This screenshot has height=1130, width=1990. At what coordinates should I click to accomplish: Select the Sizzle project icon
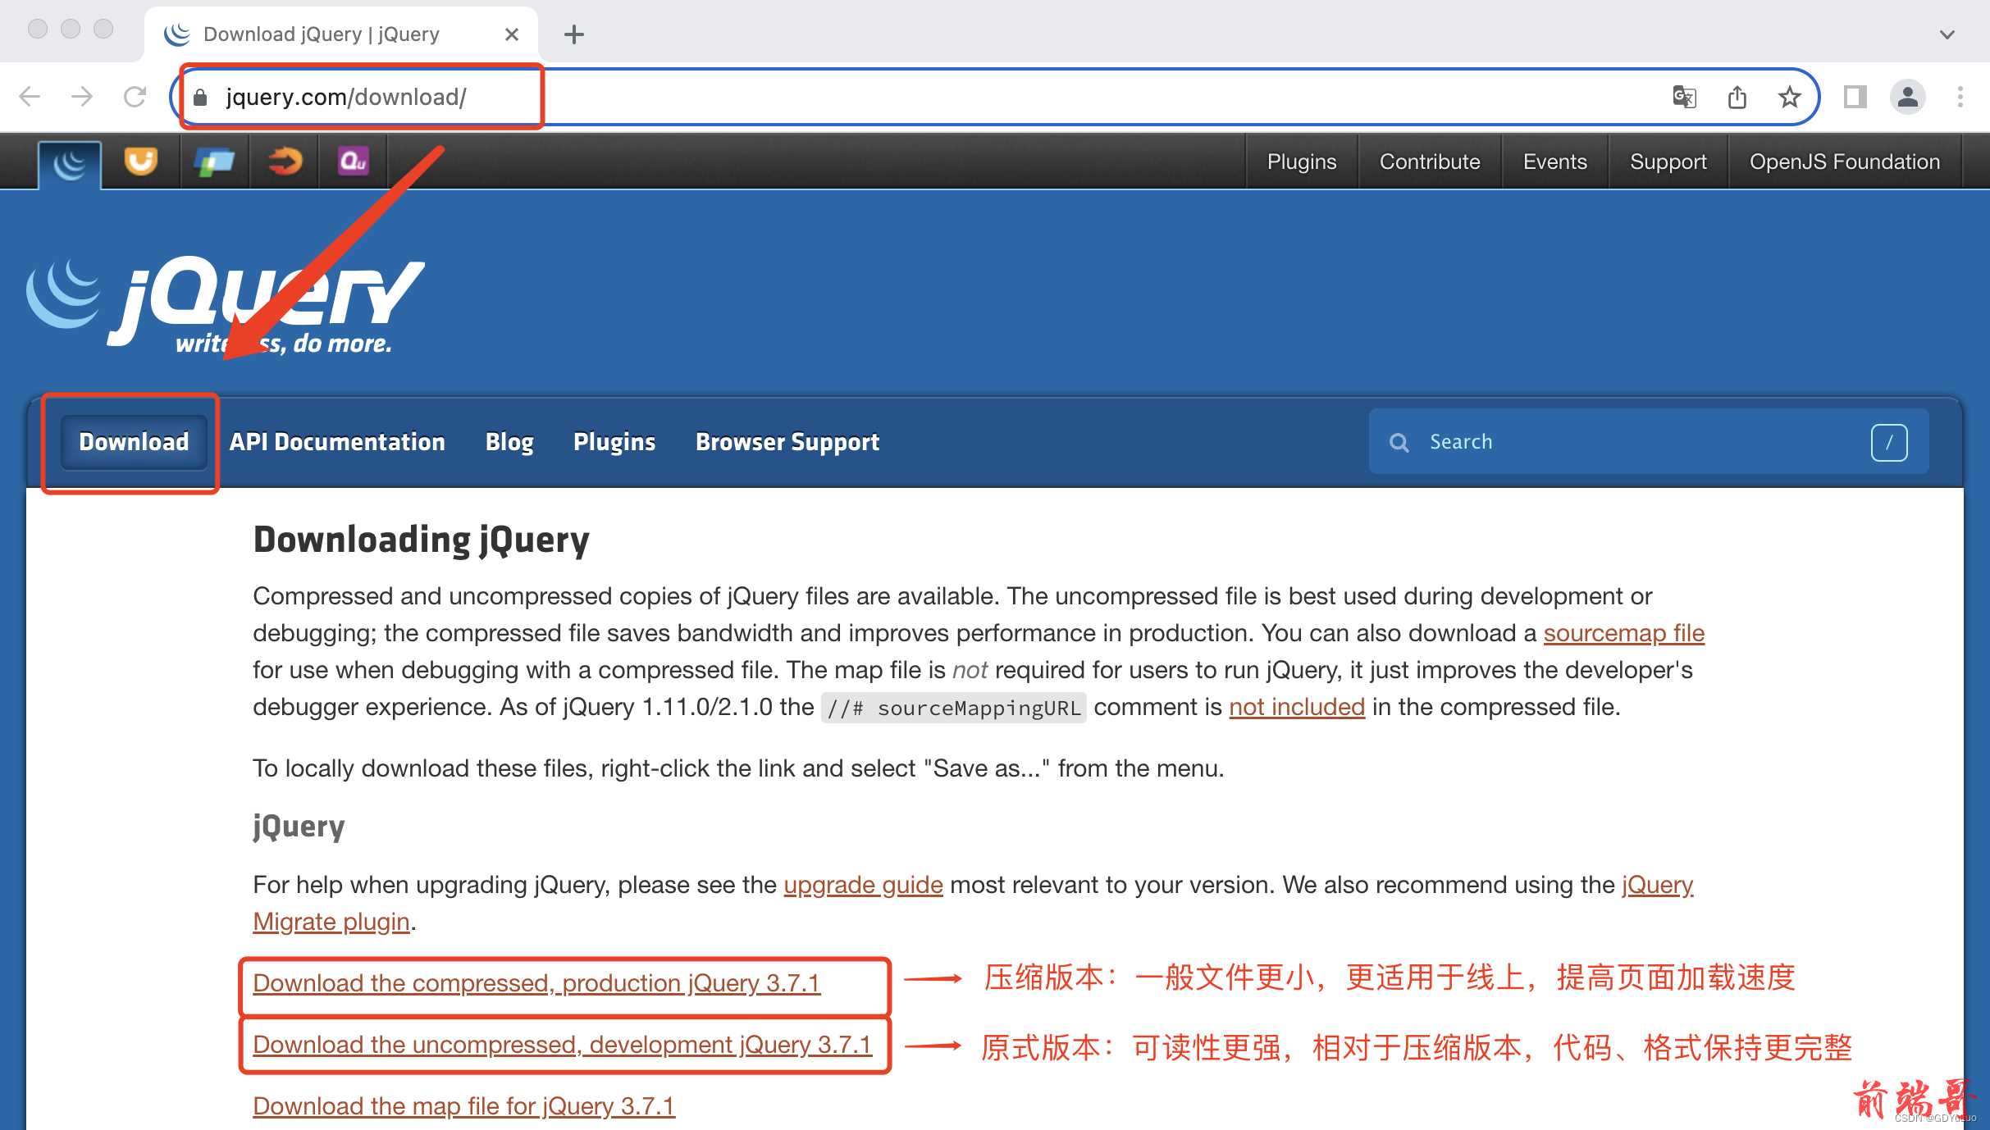(x=285, y=161)
